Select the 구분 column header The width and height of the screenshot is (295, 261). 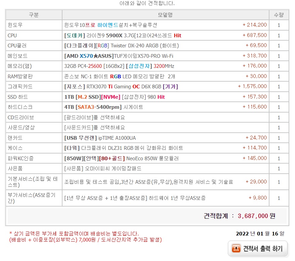click(x=34, y=15)
